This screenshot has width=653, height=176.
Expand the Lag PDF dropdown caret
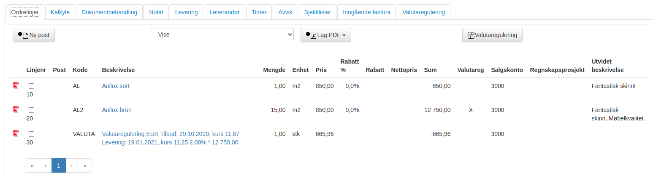(x=344, y=36)
